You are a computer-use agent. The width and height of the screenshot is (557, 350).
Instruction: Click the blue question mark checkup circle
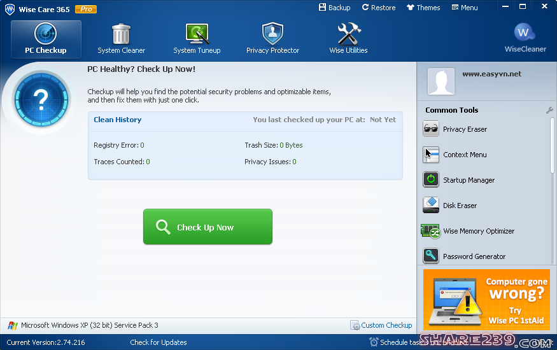coord(41,100)
